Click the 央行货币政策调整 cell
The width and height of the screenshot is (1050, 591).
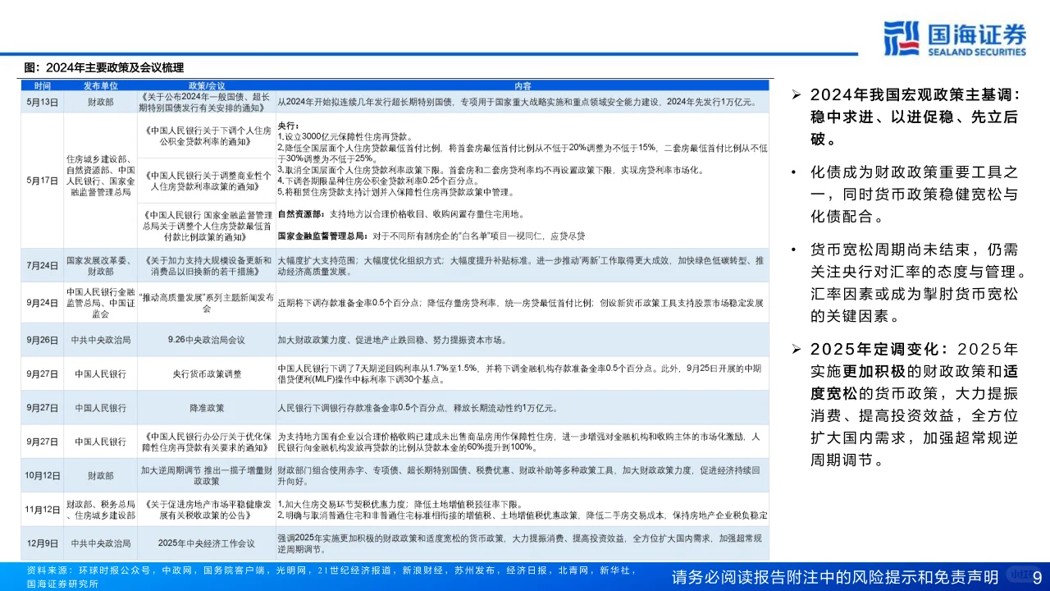[x=207, y=374]
